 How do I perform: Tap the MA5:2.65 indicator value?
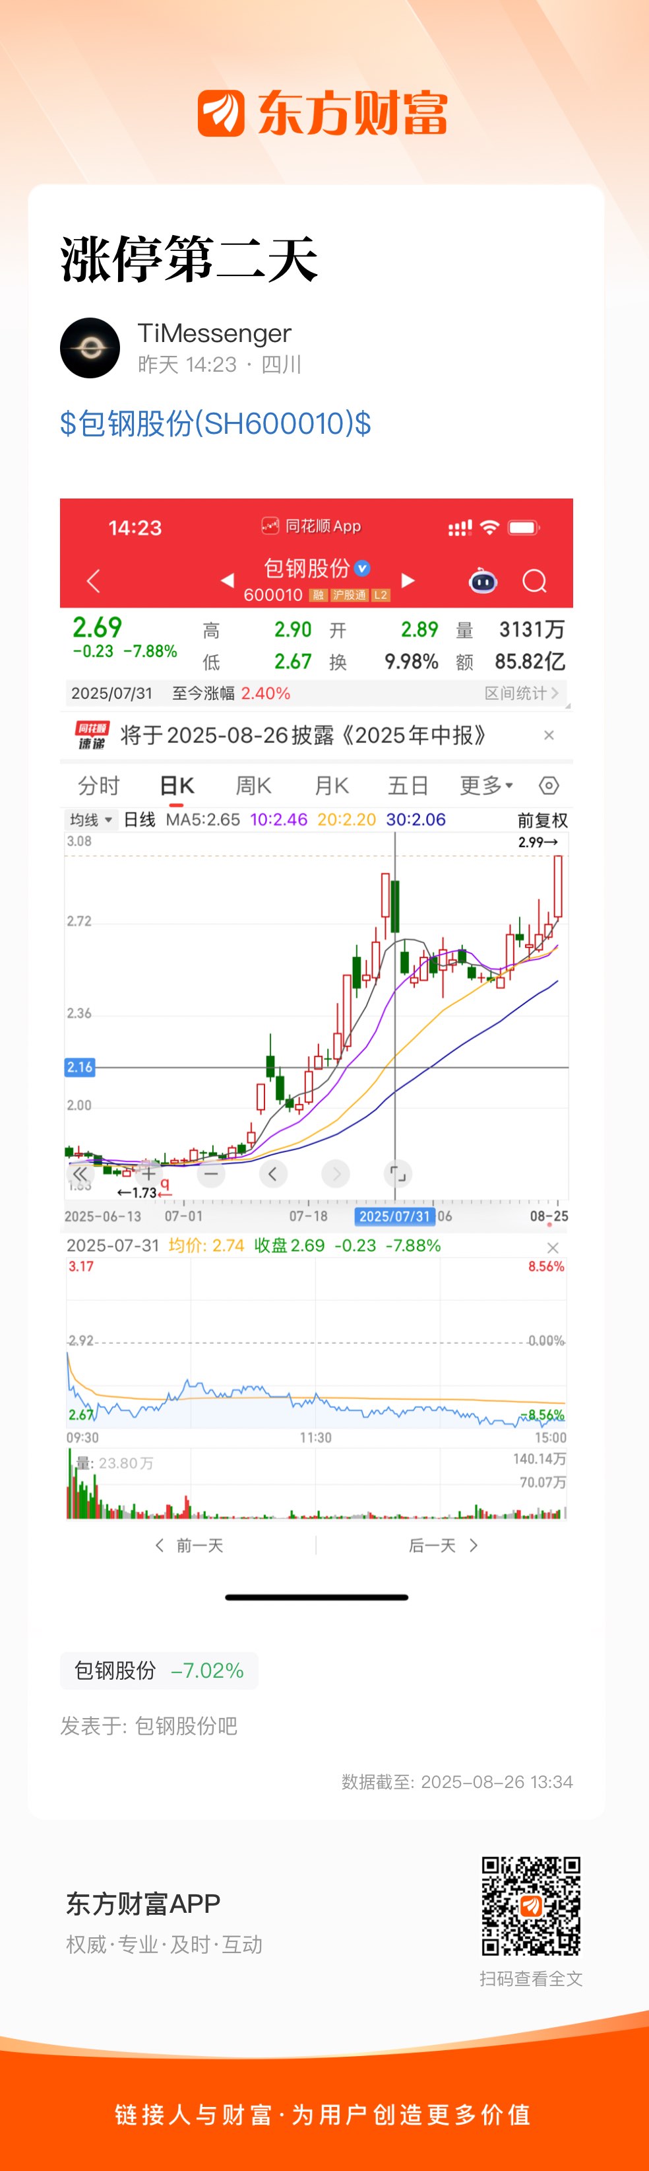coord(203,819)
